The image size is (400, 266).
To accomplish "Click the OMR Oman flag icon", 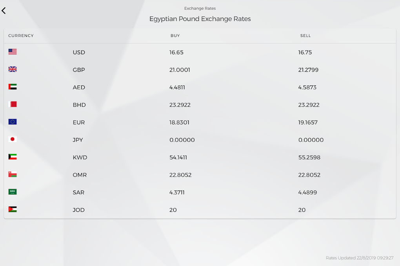I will click(12, 174).
